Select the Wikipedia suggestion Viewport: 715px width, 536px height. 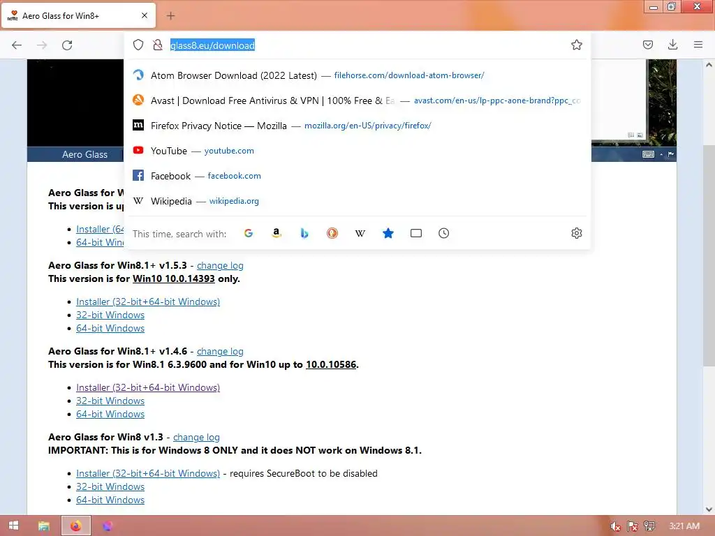click(357, 201)
